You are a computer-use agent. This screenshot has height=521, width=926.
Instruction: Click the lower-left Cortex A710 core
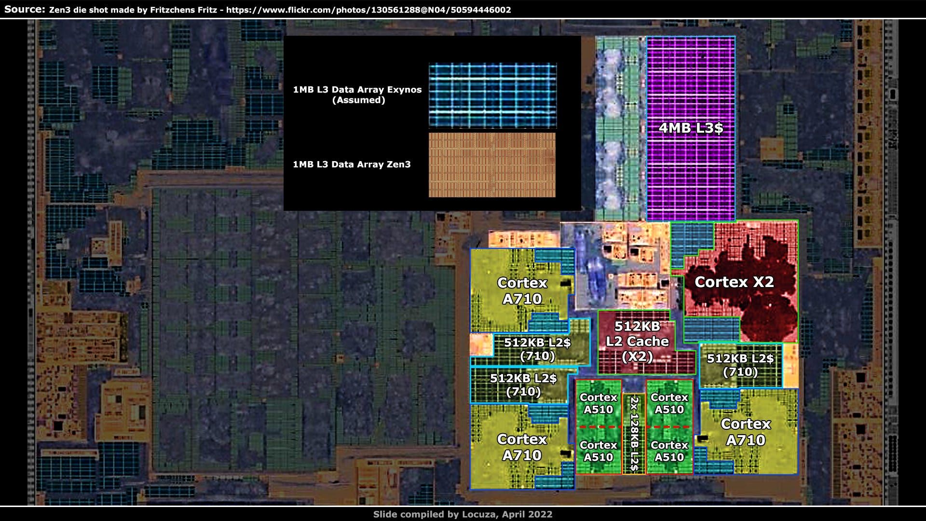click(x=522, y=447)
